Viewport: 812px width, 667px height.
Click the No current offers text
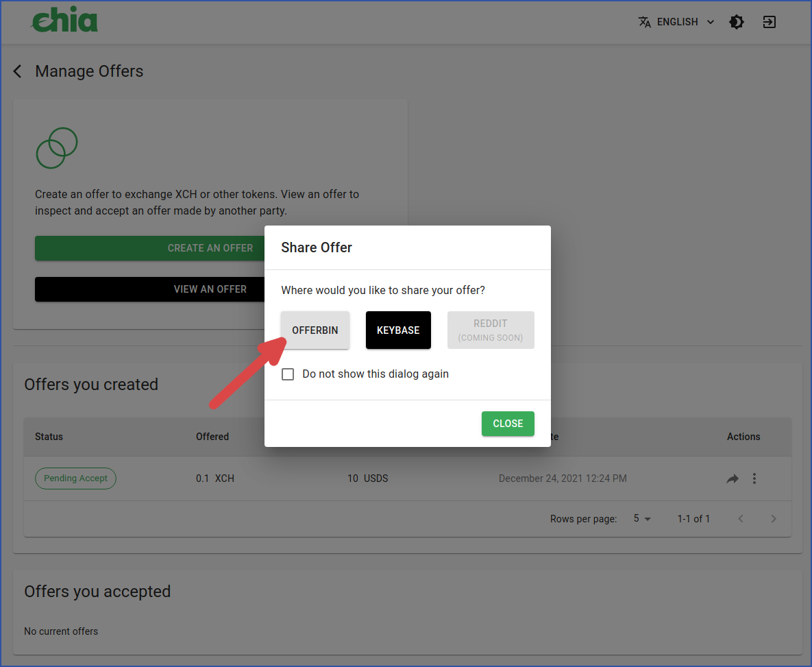[x=61, y=631]
